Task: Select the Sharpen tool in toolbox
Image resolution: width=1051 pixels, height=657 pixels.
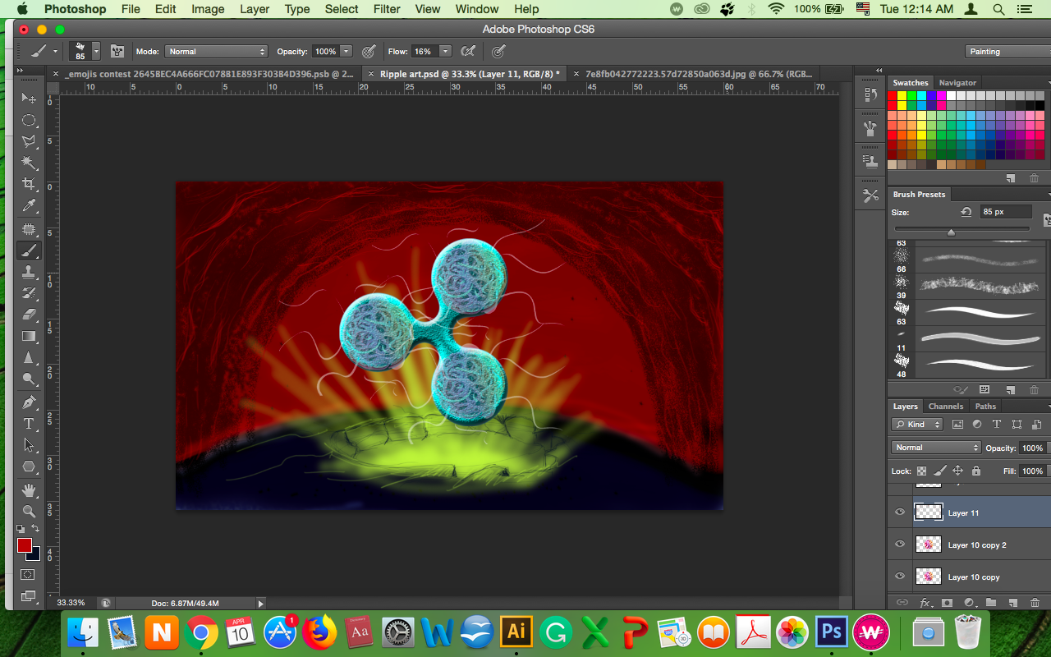Action: tap(29, 357)
